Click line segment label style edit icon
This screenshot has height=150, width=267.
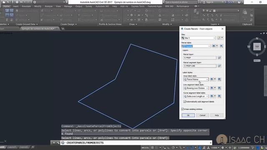click(212, 88)
